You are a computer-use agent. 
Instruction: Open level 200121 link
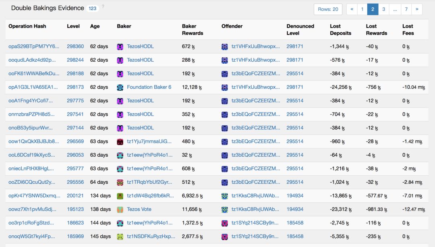75,196
